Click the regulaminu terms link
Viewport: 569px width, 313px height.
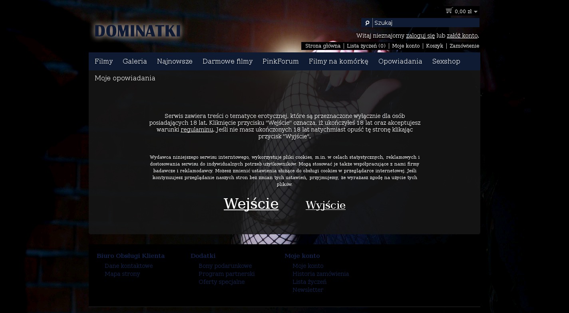click(x=197, y=130)
